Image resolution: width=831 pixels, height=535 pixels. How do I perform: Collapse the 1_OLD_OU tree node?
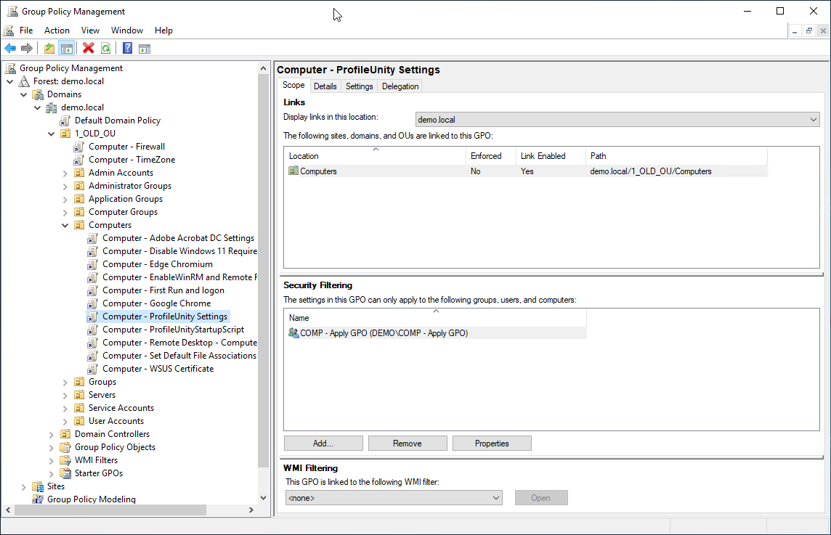click(52, 134)
